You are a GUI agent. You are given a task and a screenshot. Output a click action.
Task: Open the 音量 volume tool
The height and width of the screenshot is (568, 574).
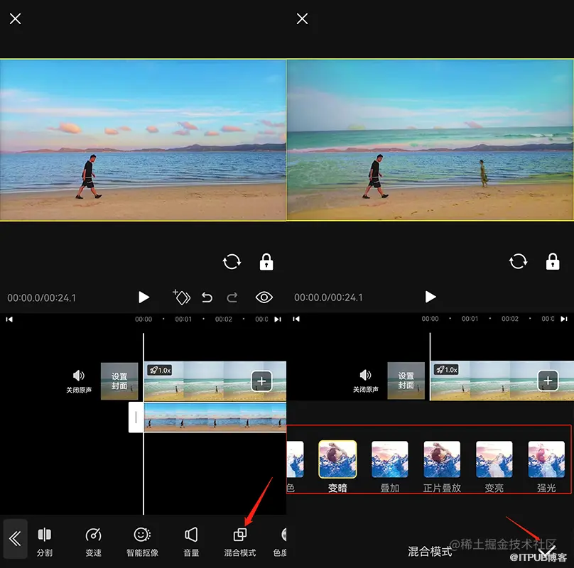point(191,542)
